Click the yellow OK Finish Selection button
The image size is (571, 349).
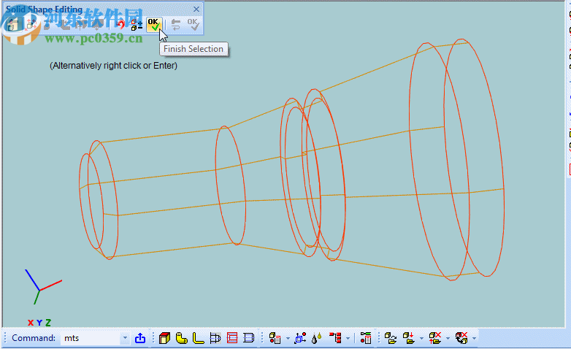coord(153,25)
